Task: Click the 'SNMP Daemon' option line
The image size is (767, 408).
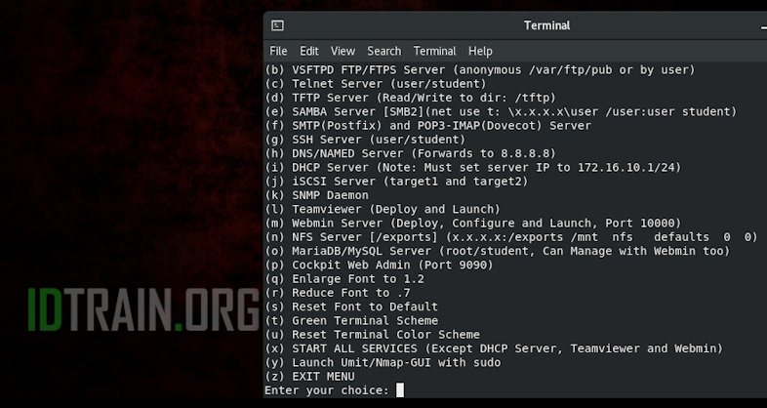Action: (316, 195)
